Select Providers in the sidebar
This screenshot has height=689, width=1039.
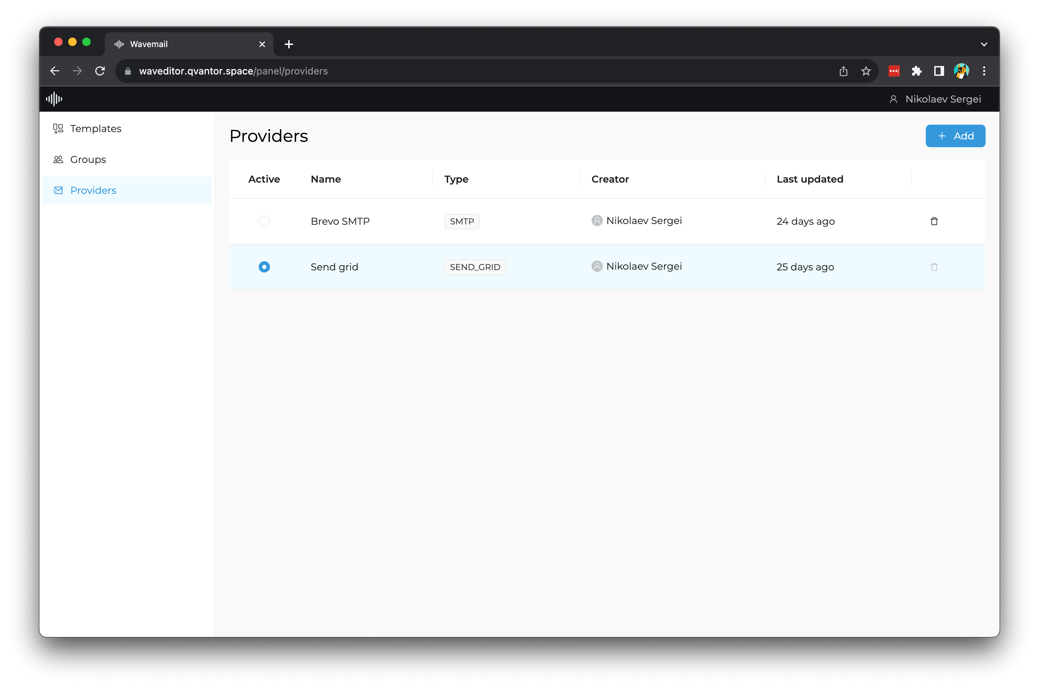pyautogui.click(x=127, y=190)
